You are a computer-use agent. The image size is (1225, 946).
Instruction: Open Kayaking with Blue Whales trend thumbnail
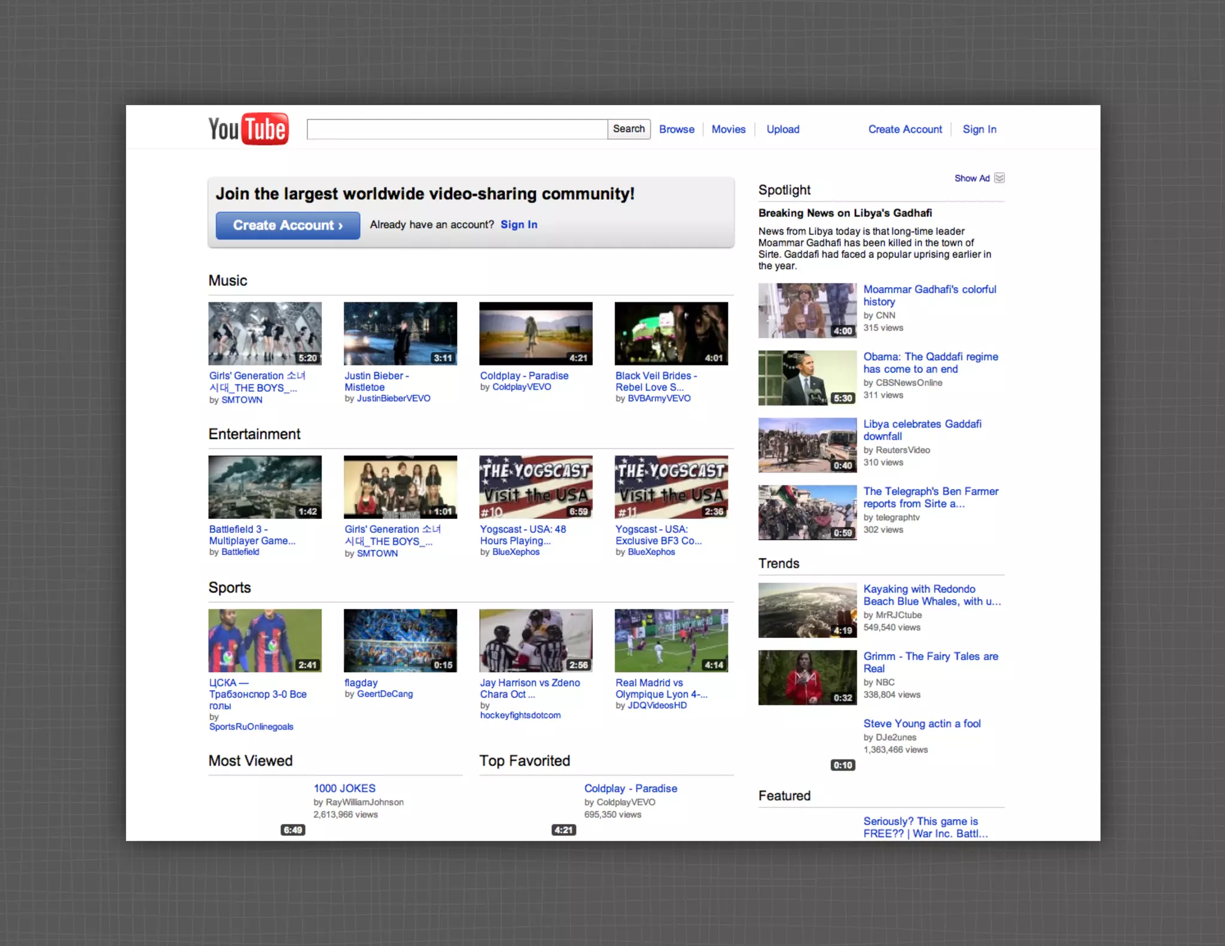[x=807, y=610]
